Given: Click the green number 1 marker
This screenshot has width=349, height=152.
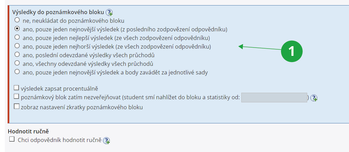Looking at the screenshot, I should (x=291, y=51).
